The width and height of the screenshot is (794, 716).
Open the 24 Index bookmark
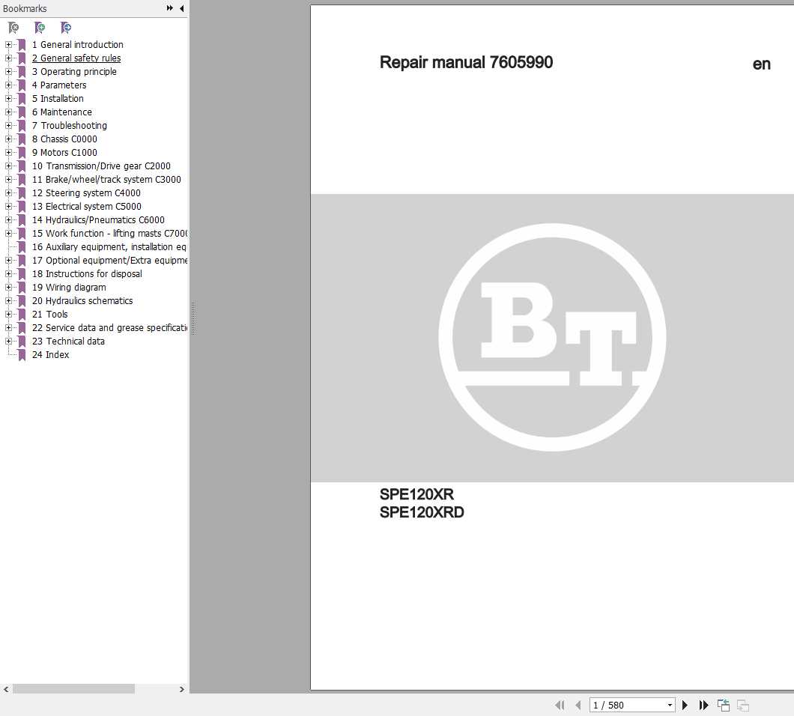50,354
